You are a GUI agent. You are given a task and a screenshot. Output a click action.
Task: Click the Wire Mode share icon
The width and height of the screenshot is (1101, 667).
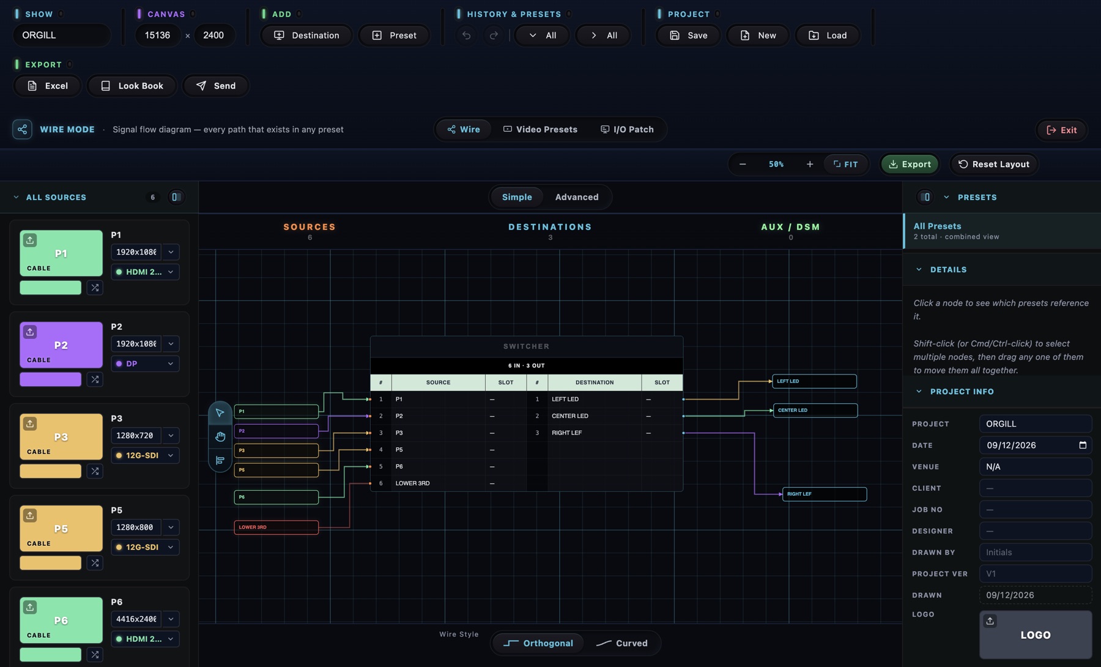(x=23, y=130)
